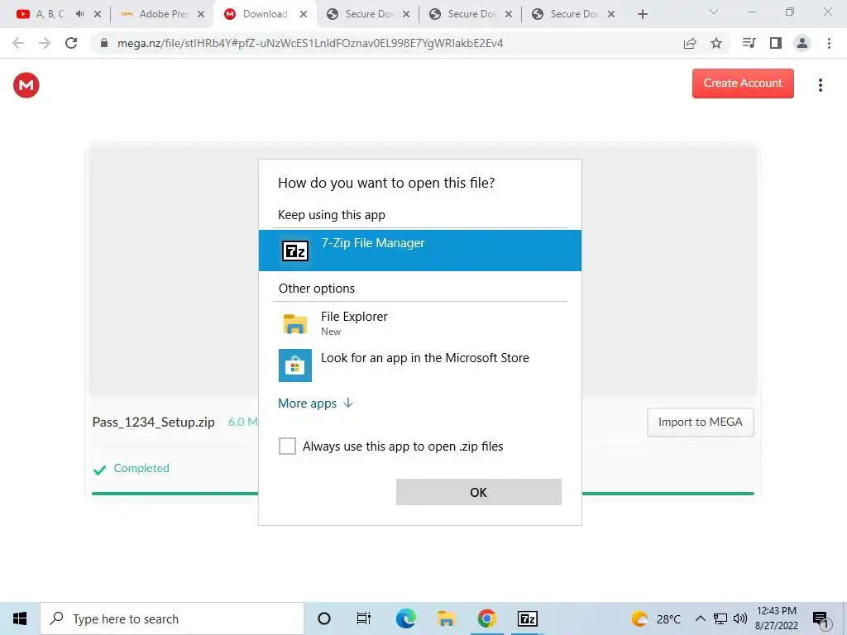Open MEGA page three-dot menu
Viewport: 847px width, 635px height.
820,85
